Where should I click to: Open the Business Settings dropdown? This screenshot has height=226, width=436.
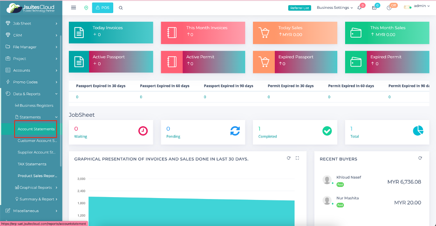tap(334, 8)
